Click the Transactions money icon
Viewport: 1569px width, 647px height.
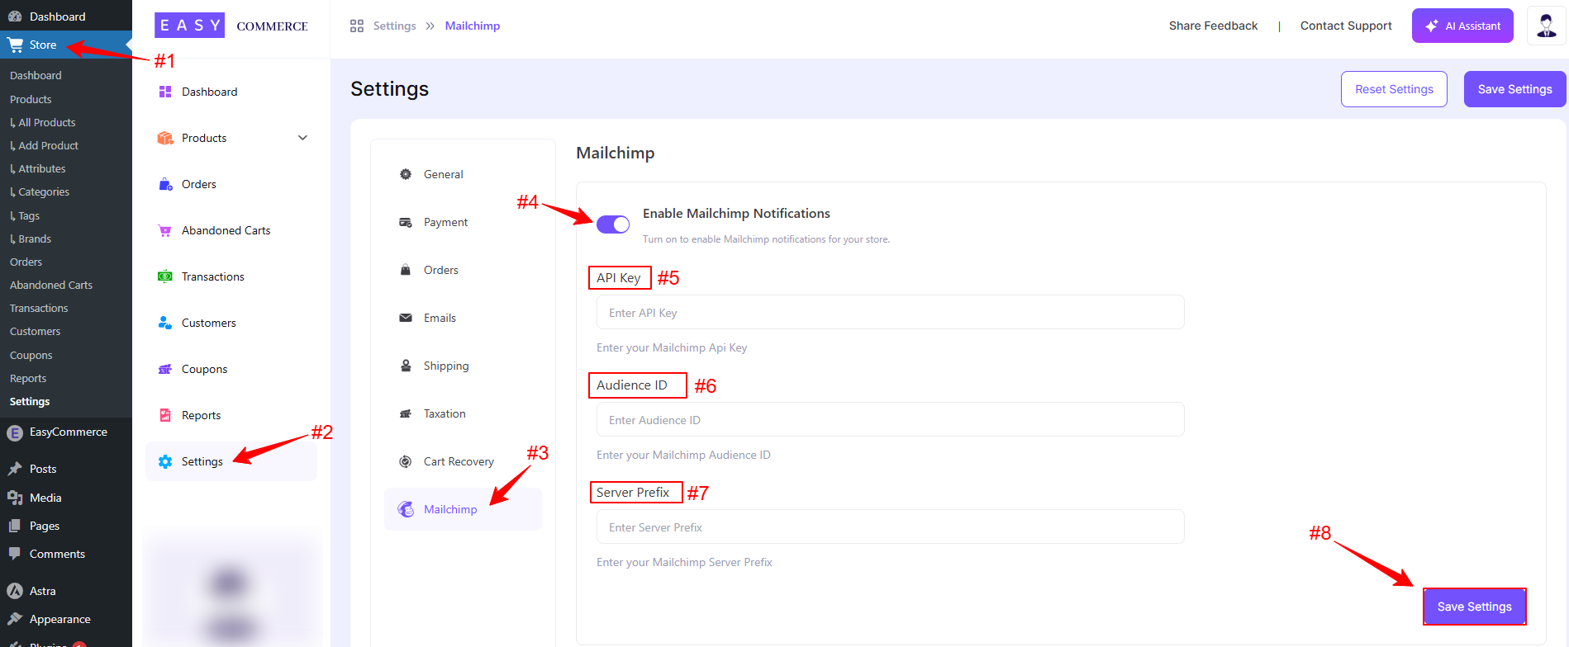click(165, 276)
